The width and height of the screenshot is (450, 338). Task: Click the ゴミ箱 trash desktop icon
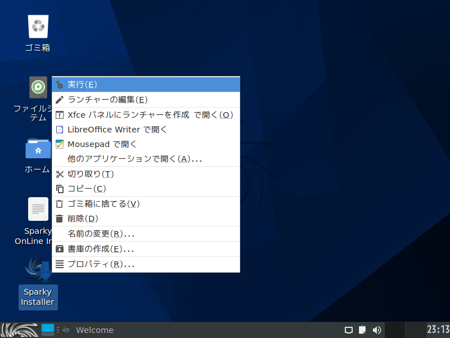tap(38, 26)
